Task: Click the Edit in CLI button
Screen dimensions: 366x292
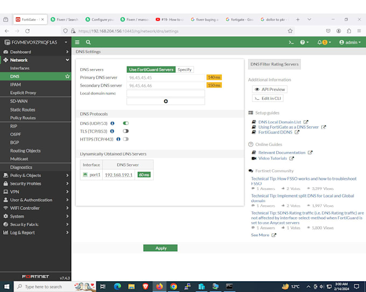Action: (268, 98)
